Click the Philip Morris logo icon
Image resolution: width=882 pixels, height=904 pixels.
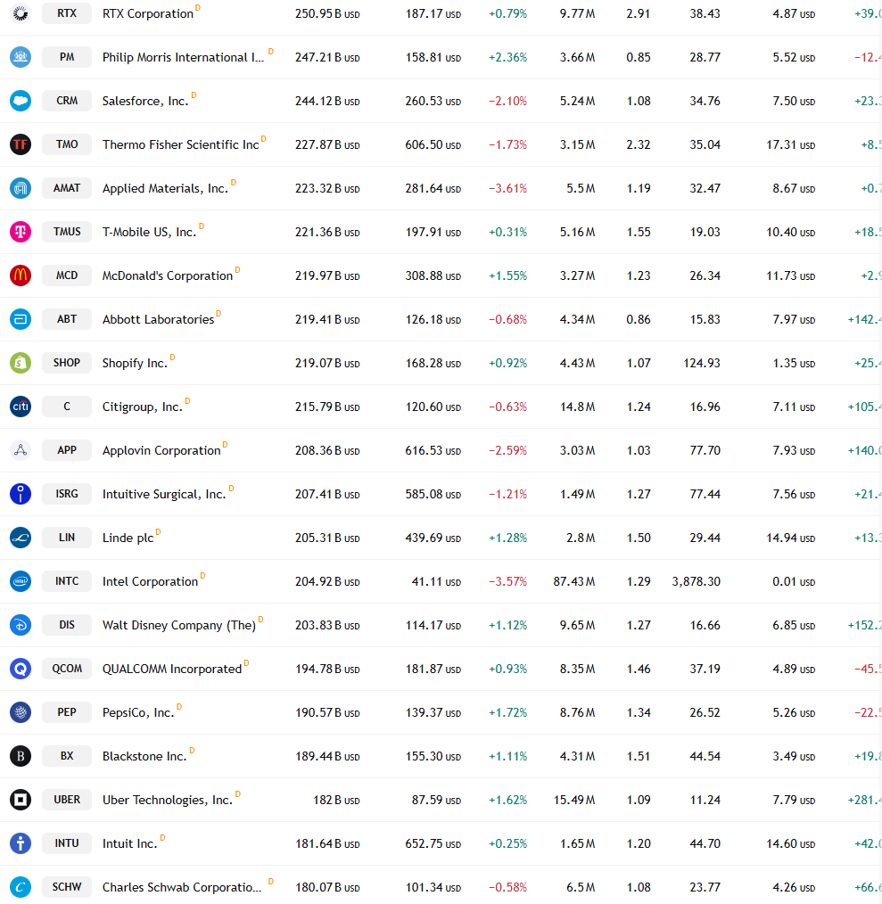click(21, 57)
